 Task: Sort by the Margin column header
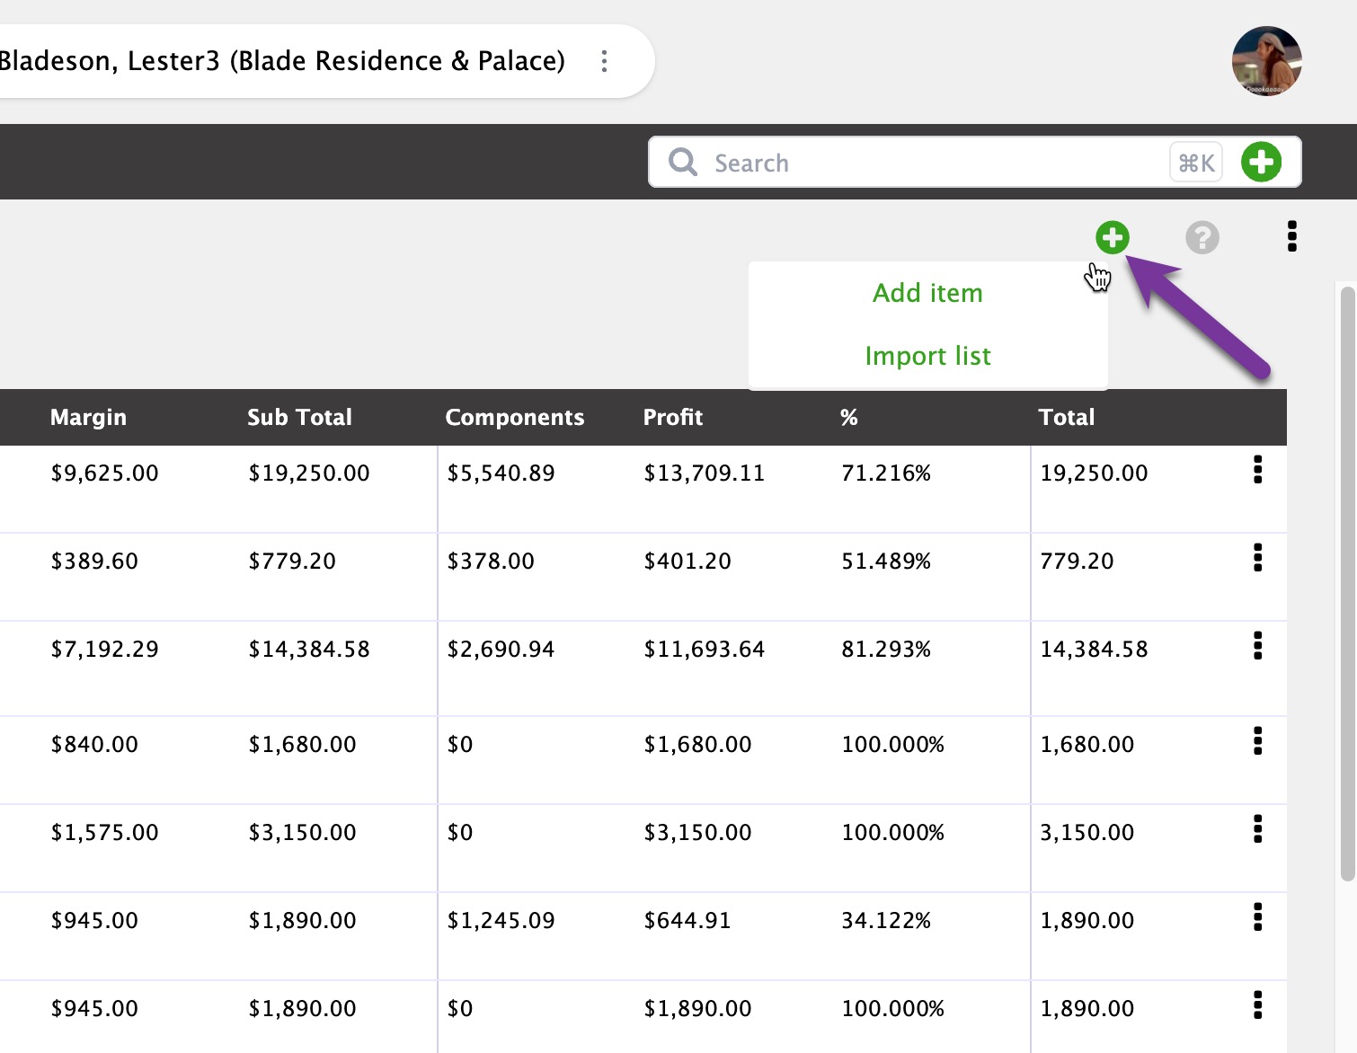tap(88, 417)
